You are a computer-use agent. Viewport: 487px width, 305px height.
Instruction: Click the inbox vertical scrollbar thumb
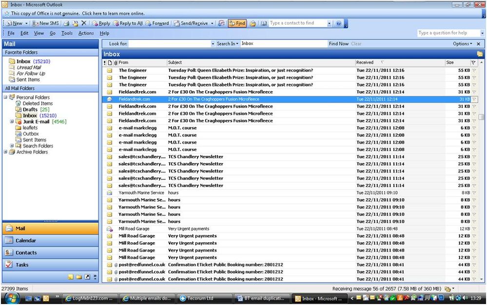(x=481, y=117)
